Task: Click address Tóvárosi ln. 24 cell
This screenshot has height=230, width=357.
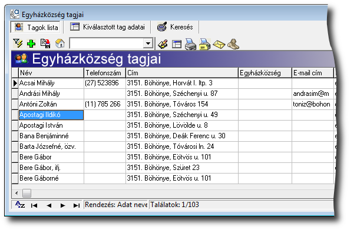Action: [181, 146]
